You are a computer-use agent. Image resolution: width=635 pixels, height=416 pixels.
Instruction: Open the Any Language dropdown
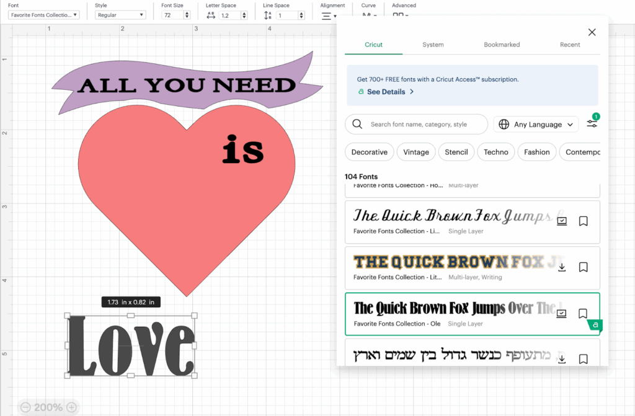(536, 124)
